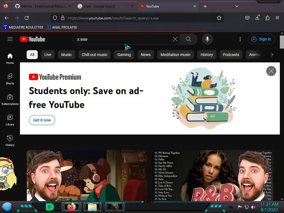Viewport: 284px width, 213px height.
Task: Open Firefox application menu
Action: coord(277,18)
